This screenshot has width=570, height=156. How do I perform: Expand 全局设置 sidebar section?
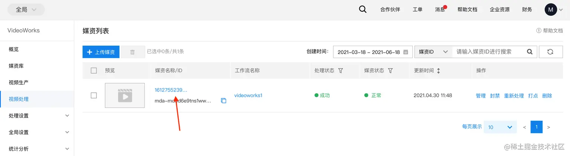point(37,132)
